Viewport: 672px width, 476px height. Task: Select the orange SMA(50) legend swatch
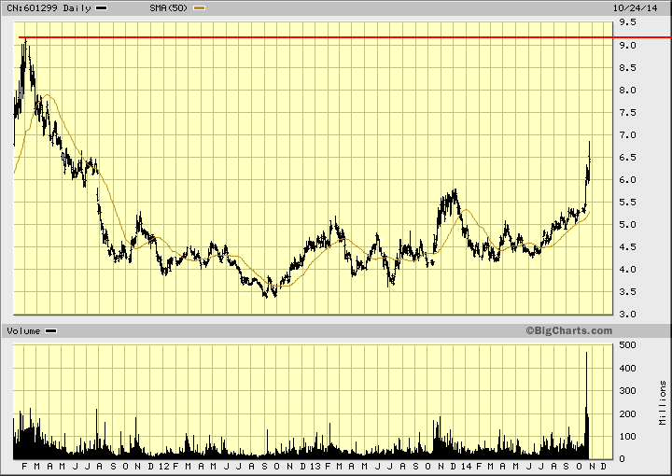pyautogui.click(x=199, y=7)
